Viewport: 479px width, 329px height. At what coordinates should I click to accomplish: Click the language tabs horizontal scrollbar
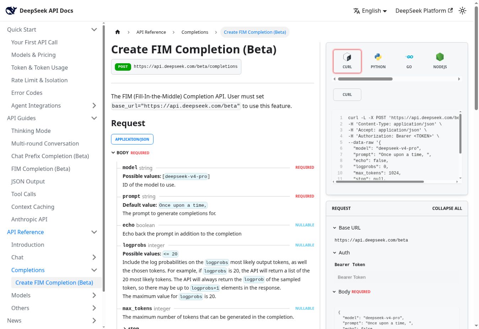365,79
